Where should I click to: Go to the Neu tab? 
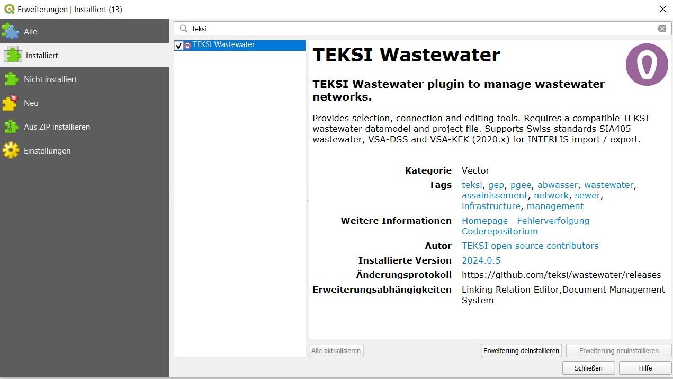coord(84,103)
